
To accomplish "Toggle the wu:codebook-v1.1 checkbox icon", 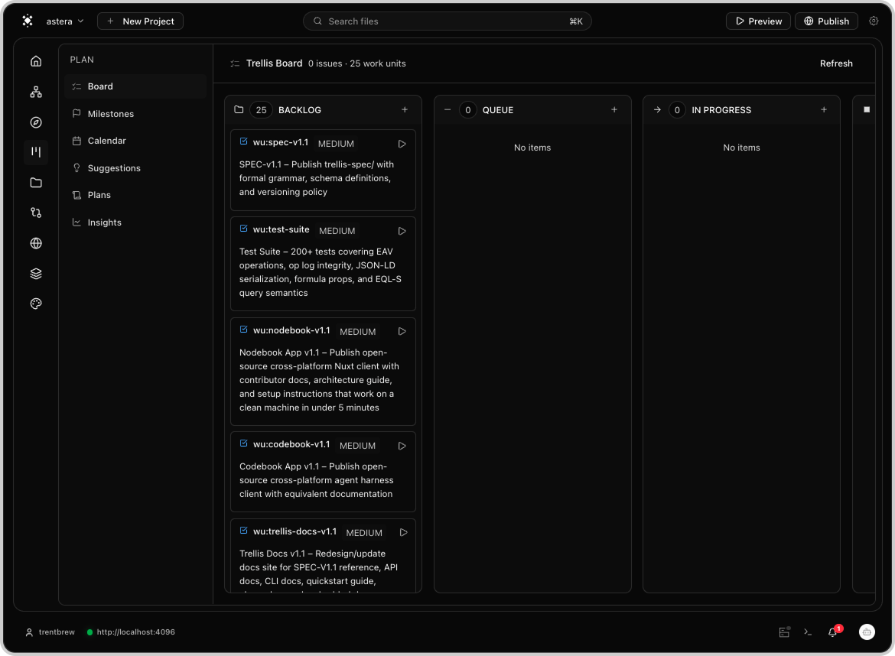I will pyautogui.click(x=244, y=443).
